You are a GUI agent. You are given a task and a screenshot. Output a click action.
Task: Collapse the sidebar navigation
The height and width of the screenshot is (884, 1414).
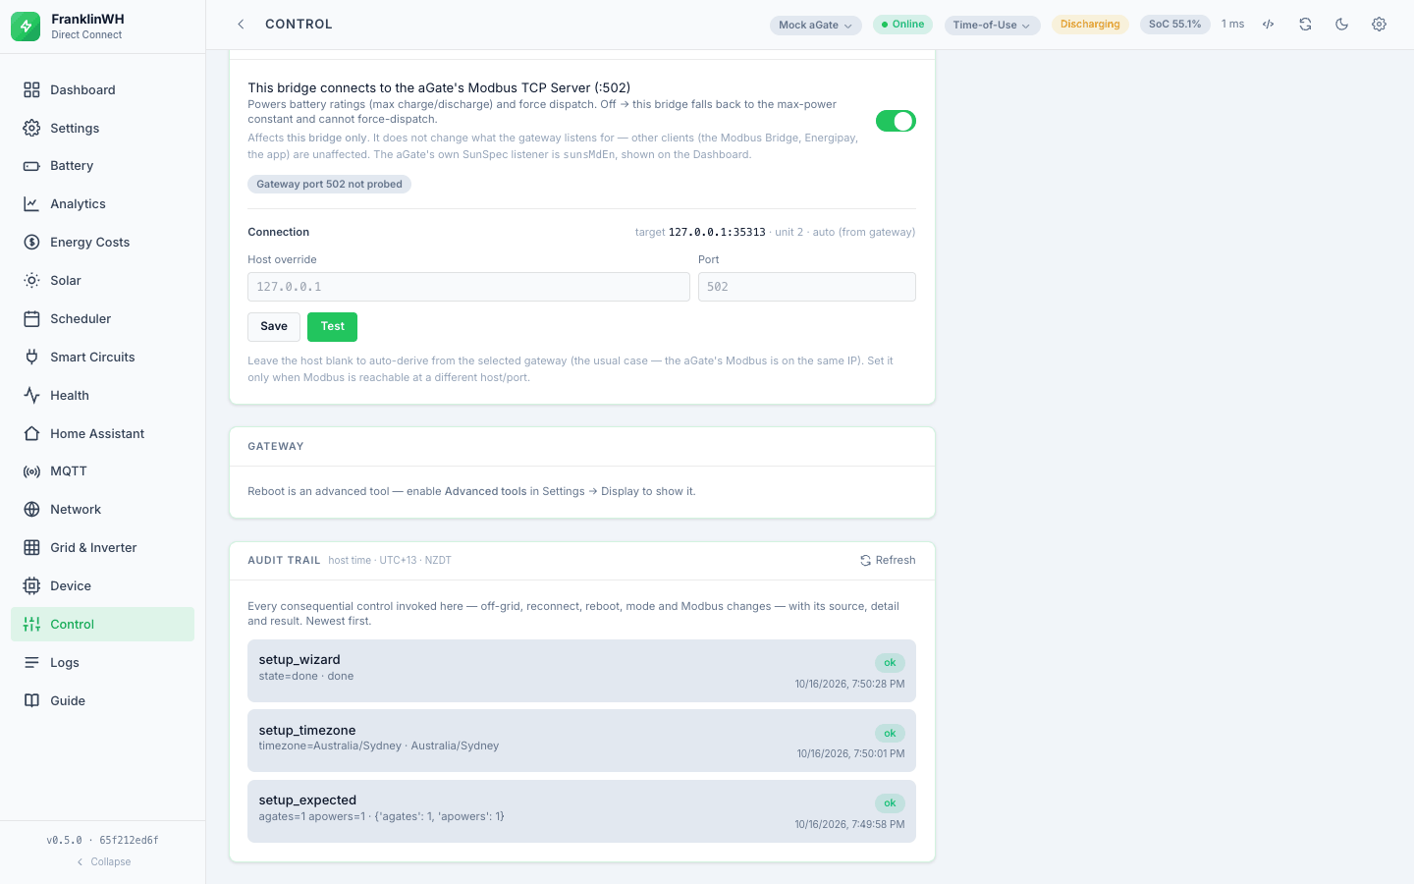click(103, 861)
